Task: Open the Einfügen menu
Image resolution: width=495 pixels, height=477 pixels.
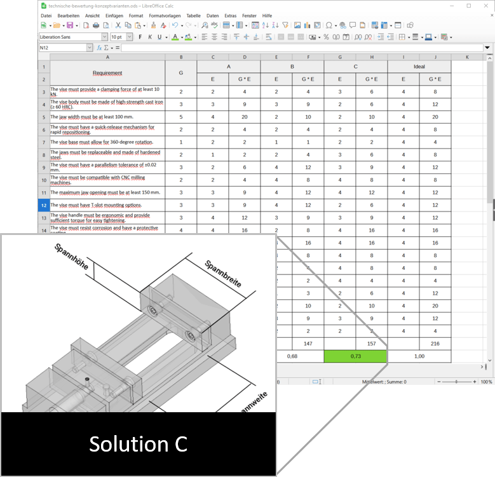Action: [114, 15]
